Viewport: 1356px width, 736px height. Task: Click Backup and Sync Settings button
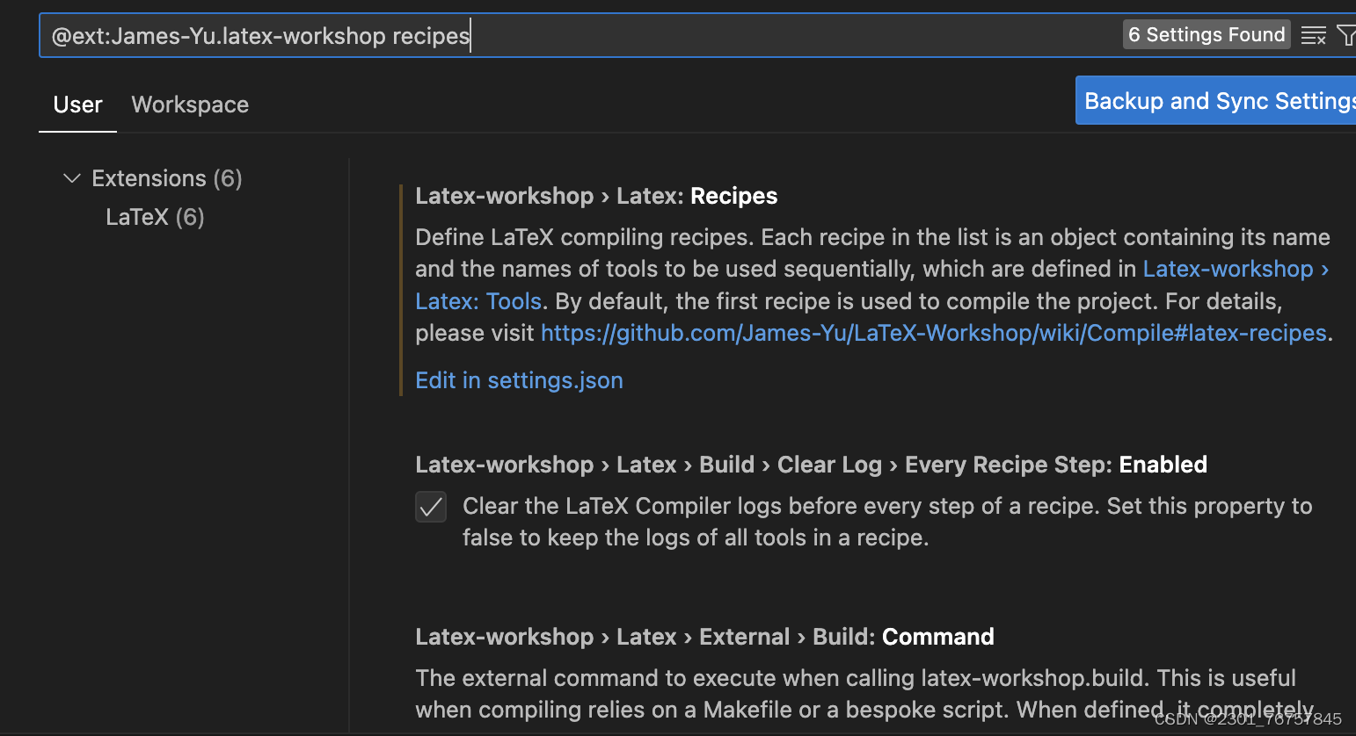point(1216,100)
